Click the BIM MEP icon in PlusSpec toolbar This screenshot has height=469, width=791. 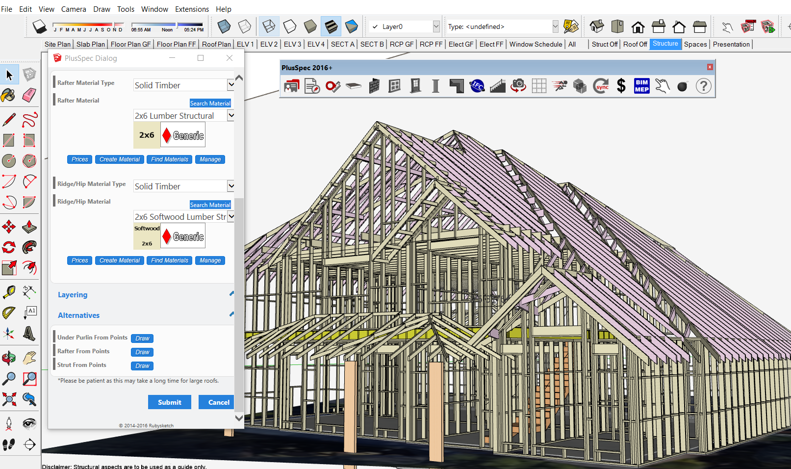point(641,86)
